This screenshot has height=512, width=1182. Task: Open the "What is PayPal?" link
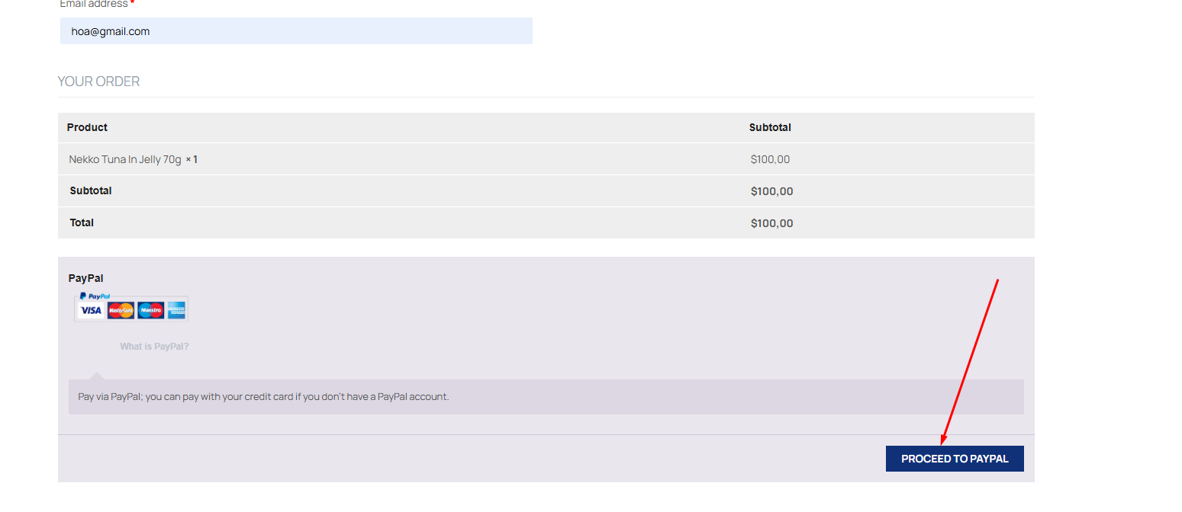coord(154,347)
